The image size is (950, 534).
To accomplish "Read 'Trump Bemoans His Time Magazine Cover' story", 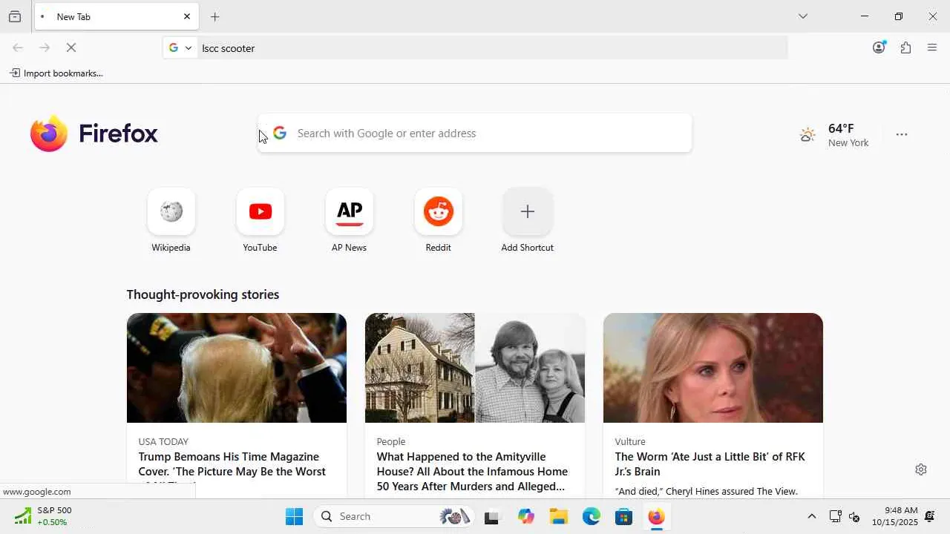I will (x=232, y=464).
